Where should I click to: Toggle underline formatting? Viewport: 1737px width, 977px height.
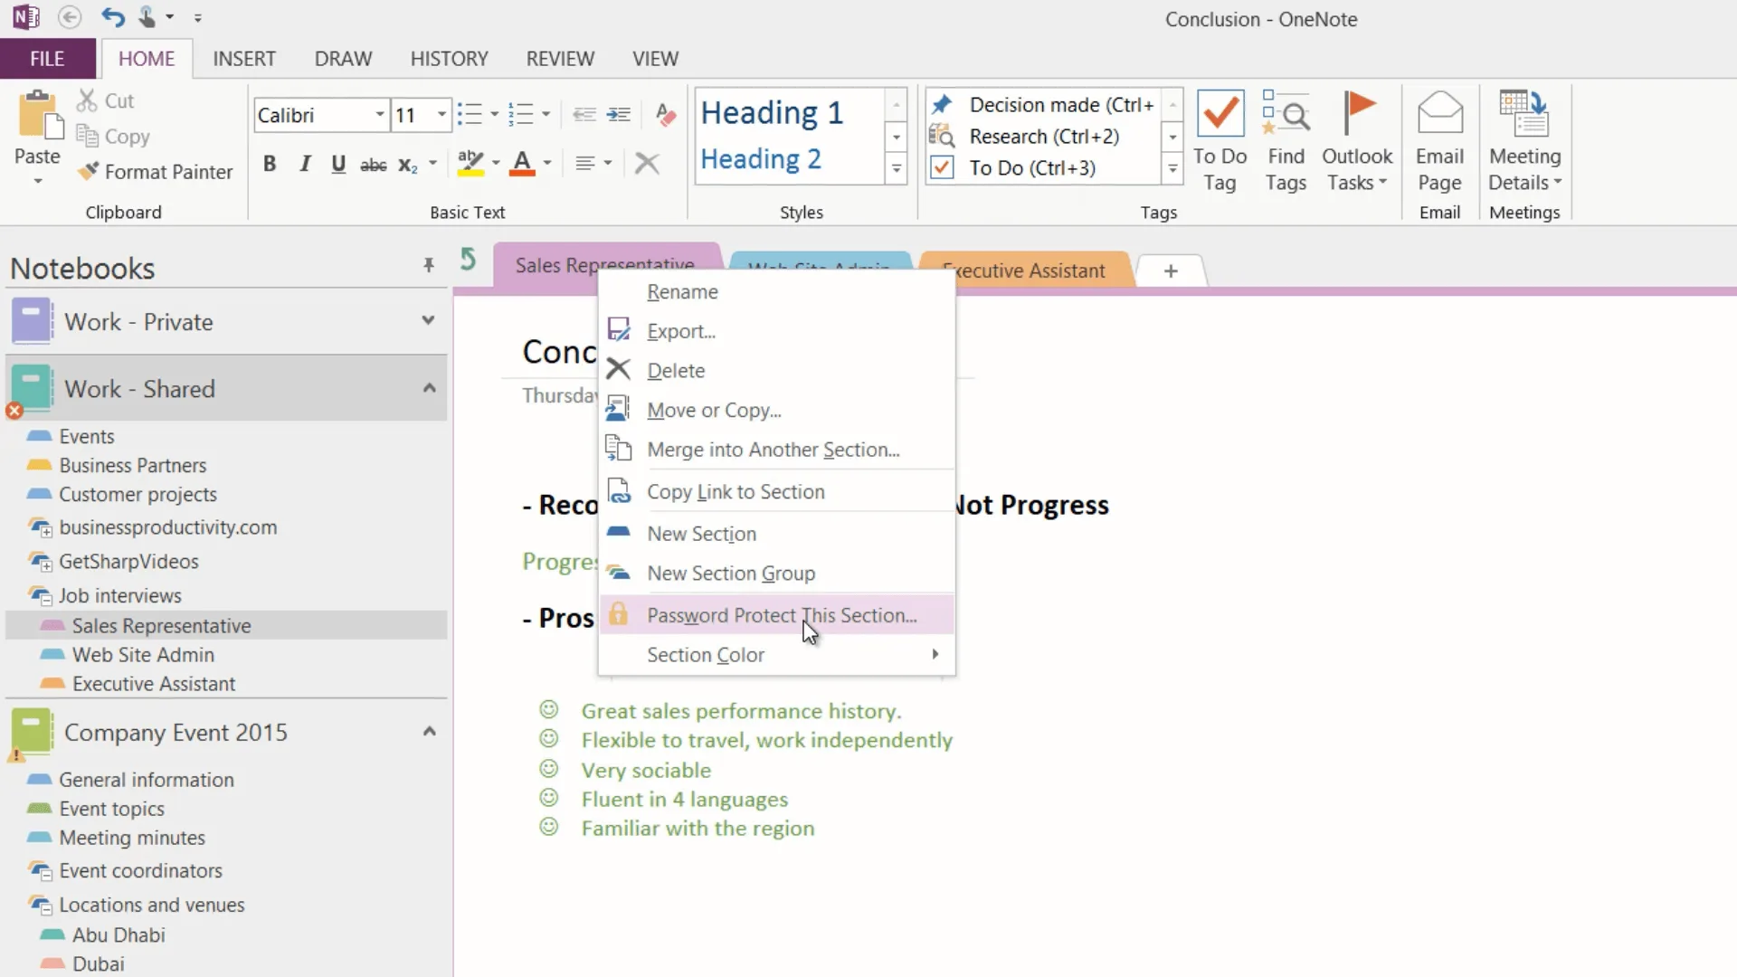(x=338, y=164)
